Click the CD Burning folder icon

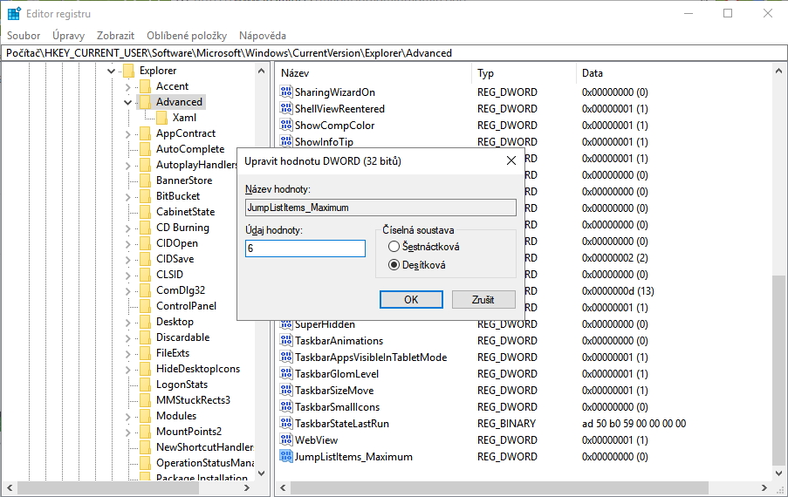(145, 228)
